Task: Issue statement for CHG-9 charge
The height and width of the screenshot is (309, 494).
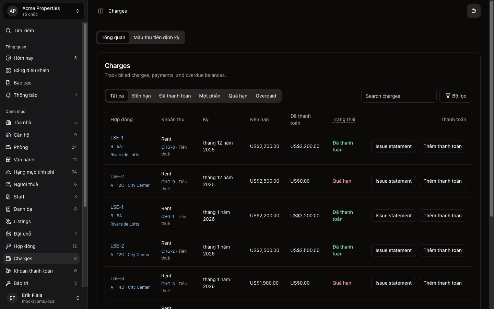Action: [x=393, y=181]
